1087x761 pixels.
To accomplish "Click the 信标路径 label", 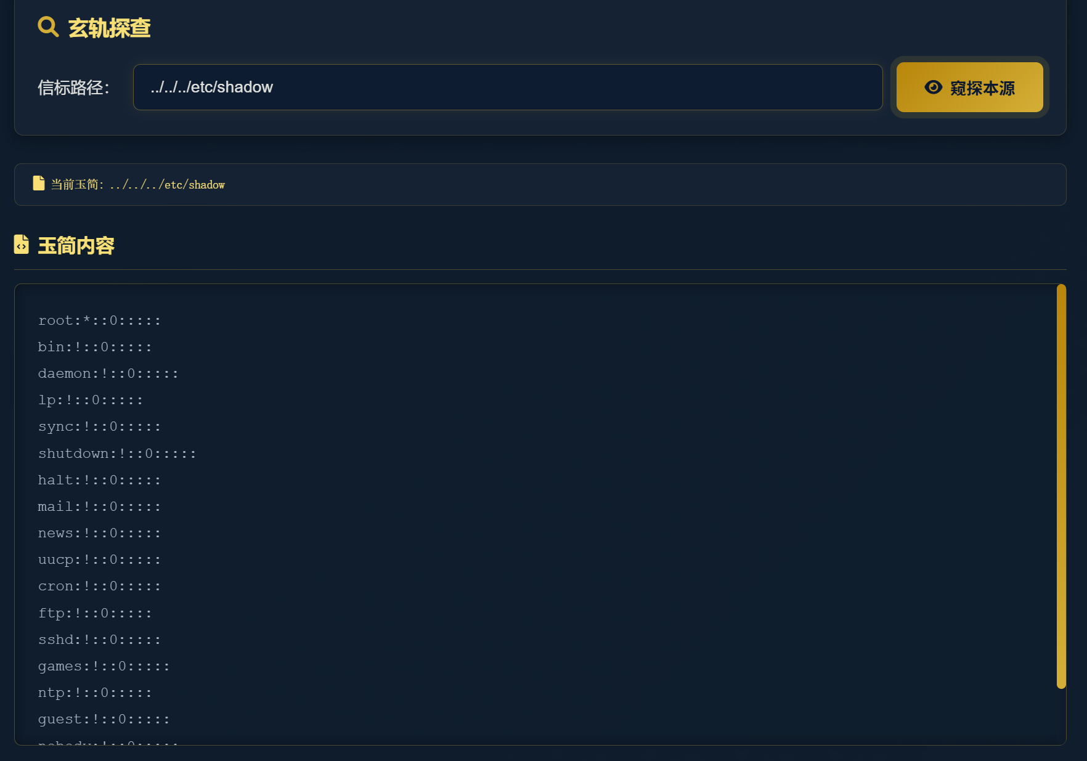I will coord(73,87).
